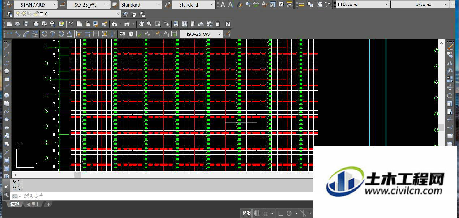Activate the Pan hand tool
This screenshot has height=218, width=459.
(x=141, y=24)
